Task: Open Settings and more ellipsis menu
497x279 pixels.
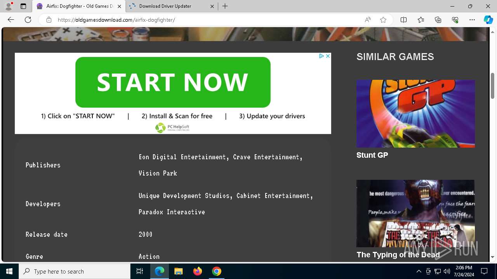Action: (x=472, y=20)
